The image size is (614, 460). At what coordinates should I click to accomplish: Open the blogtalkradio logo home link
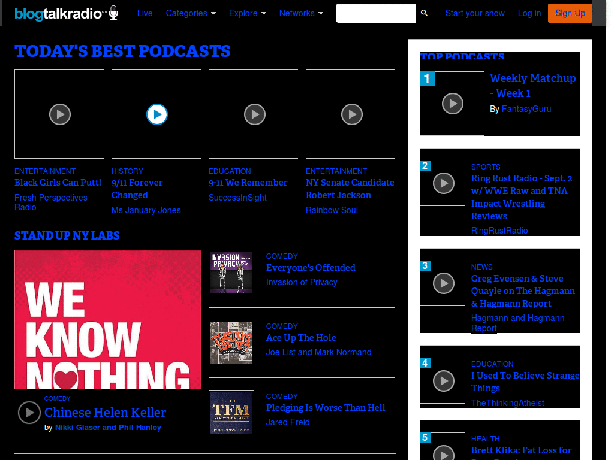(x=66, y=13)
